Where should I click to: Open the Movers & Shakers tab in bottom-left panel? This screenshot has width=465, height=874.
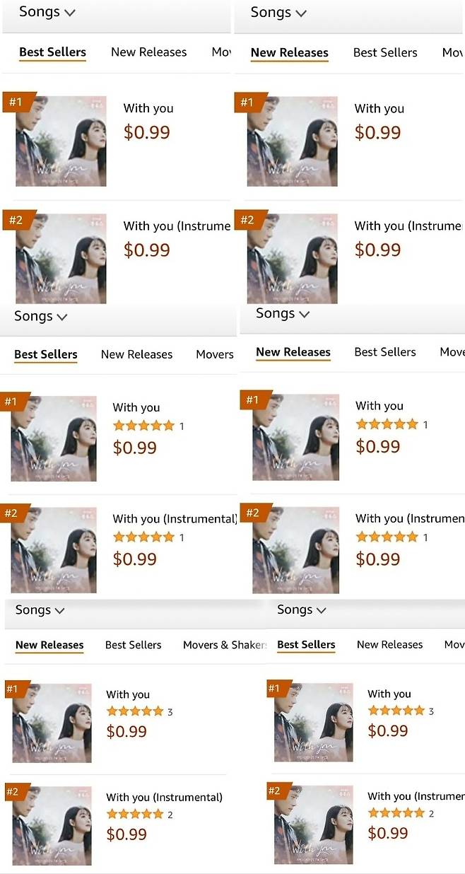coord(224,645)
